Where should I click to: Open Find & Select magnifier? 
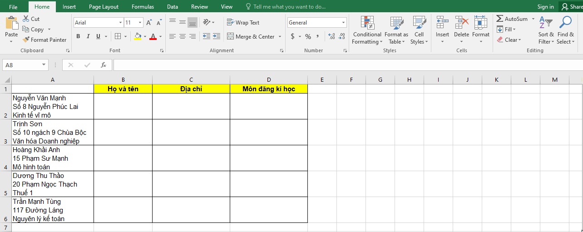(565, 30)
